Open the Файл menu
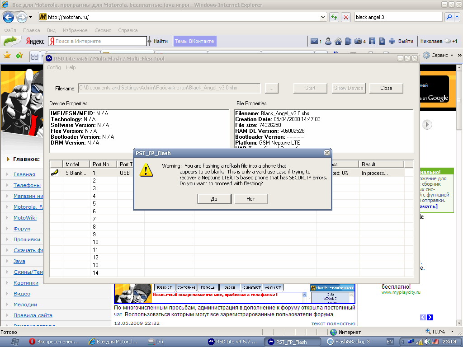The image size is (463, 347). tap(10, 30)
